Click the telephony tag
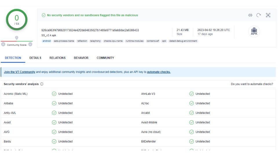 pos(95,41)
